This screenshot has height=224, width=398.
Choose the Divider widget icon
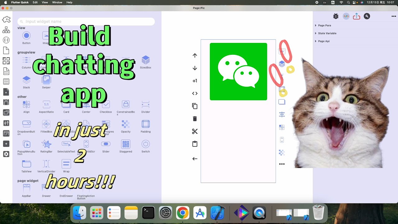[146, 105]
